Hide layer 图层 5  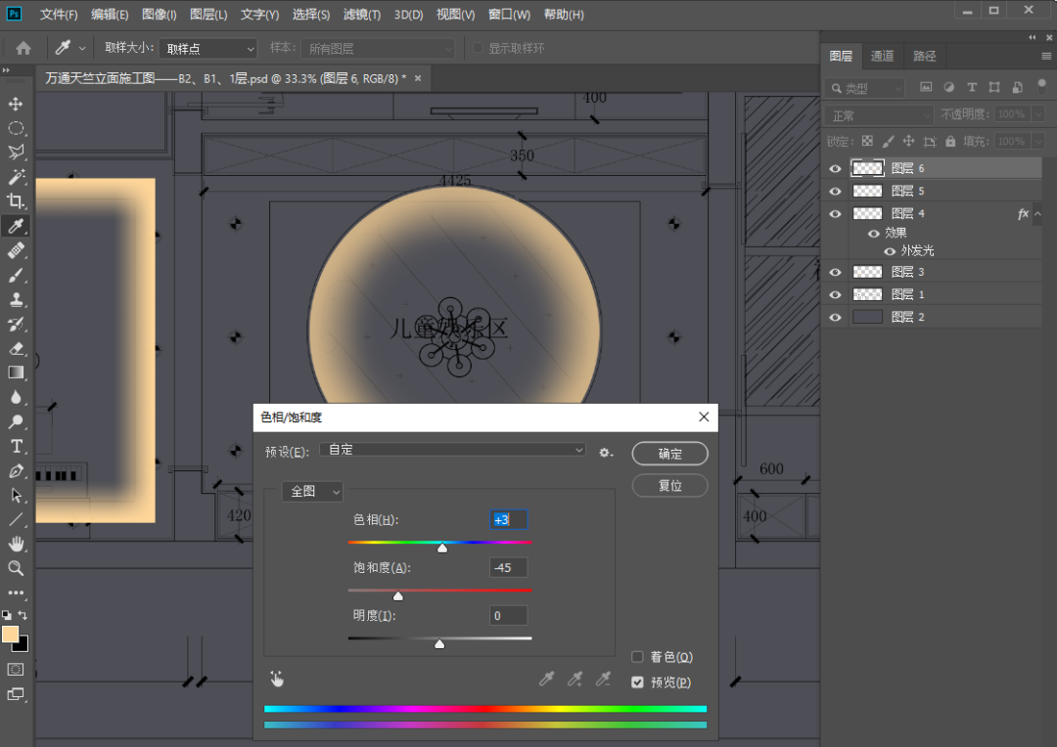click(835, 192)
